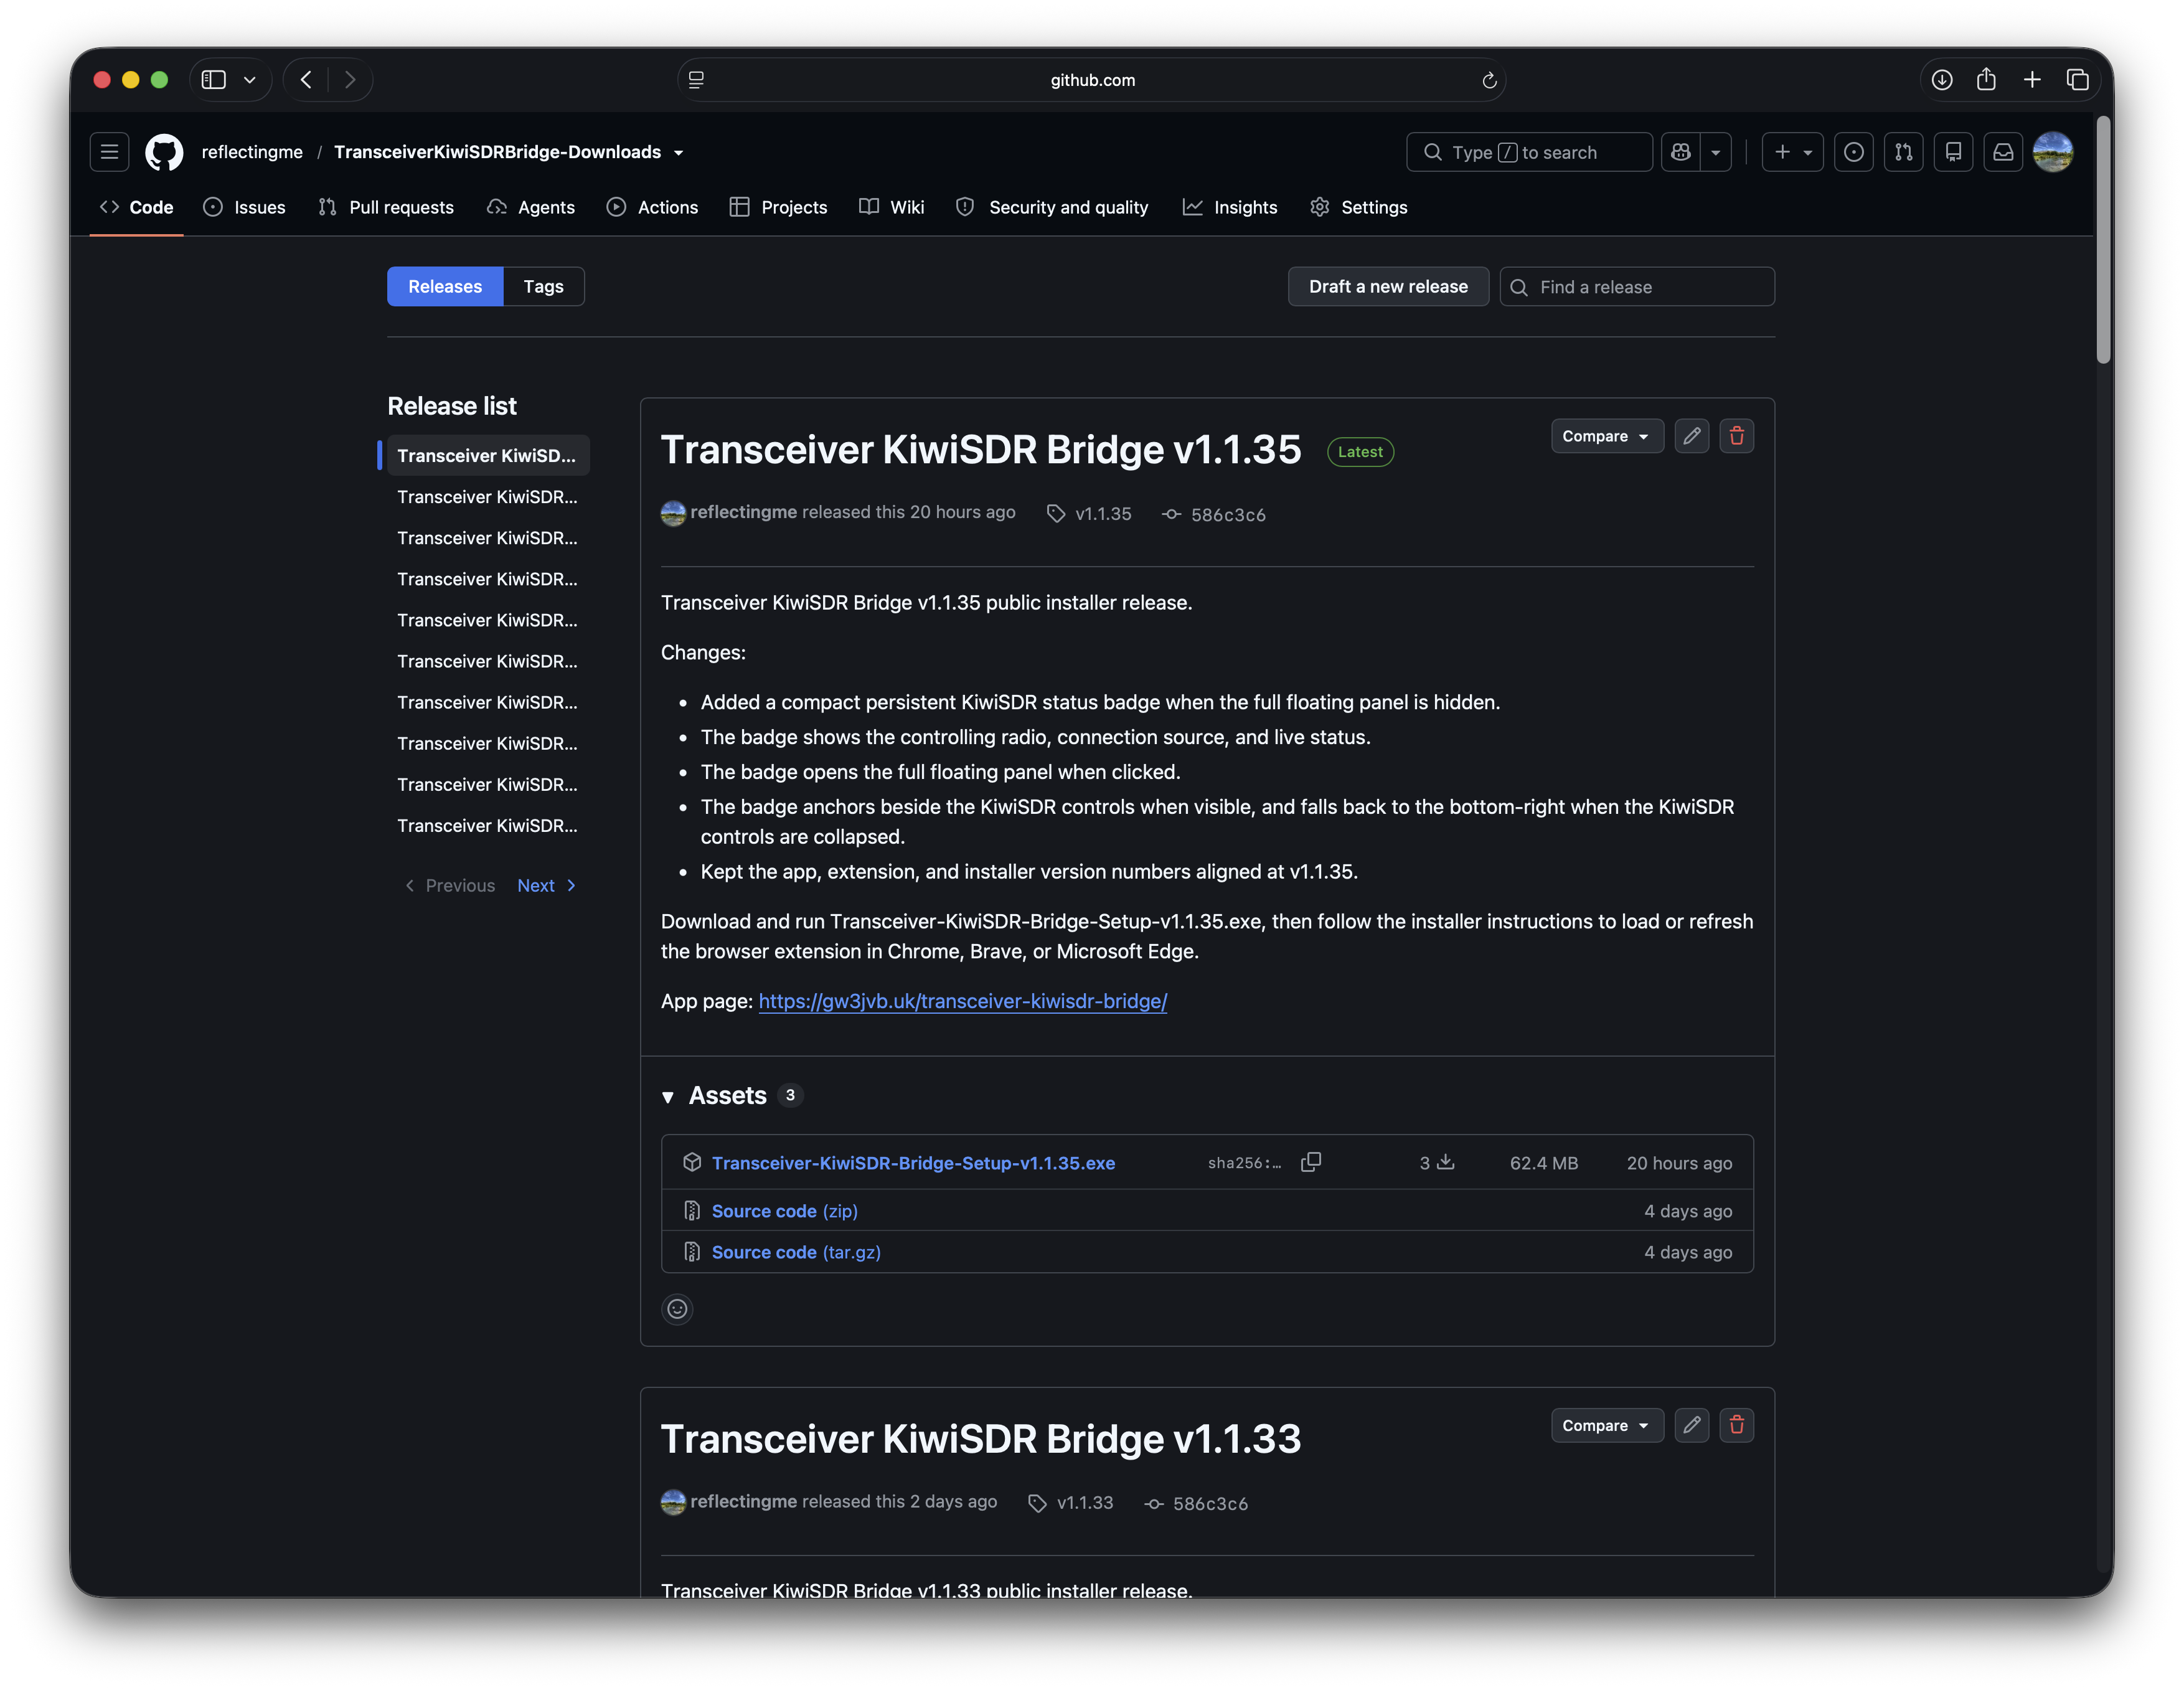The height and width of the screenshot is (1690, 2184).
Task: Open the Wiki tab
Action: 892,207
